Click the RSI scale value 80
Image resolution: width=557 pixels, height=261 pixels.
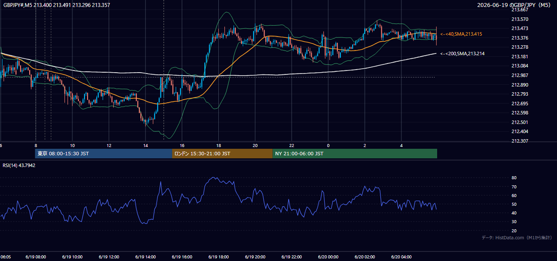point(514,178)
